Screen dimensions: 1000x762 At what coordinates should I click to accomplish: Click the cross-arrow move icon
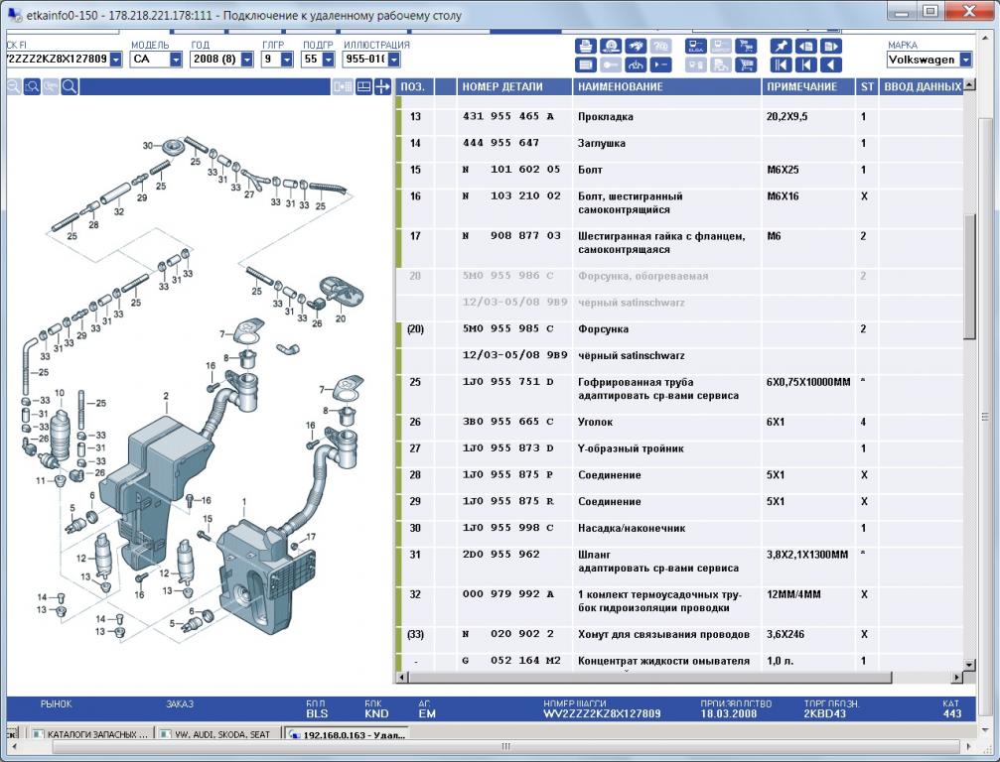tap(382, 86)
